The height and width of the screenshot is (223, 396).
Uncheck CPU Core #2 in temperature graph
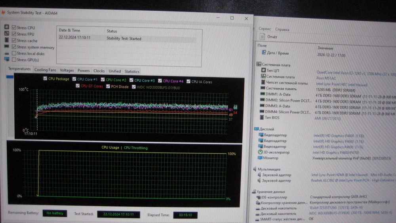[x=103, y=80]
